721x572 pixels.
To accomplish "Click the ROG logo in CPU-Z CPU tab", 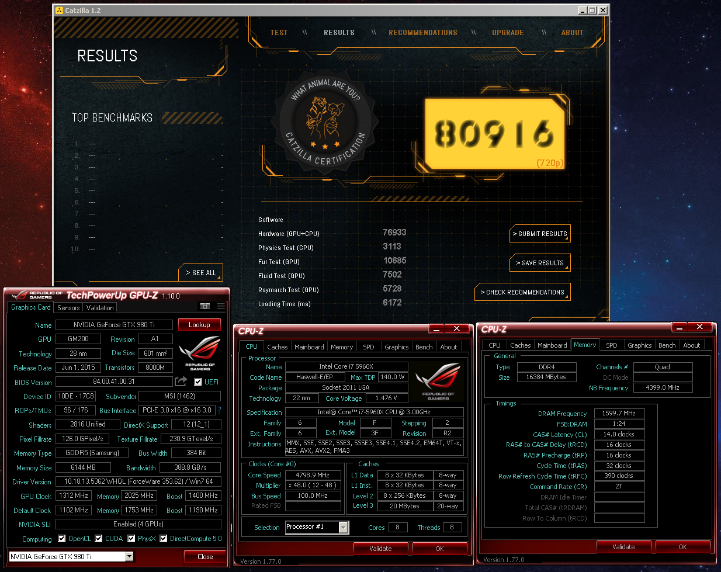I will coord(438,381).
